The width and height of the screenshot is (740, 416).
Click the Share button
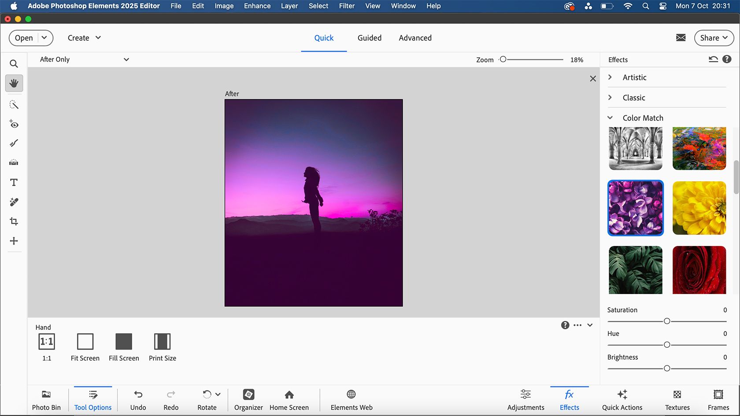point(714,38)
